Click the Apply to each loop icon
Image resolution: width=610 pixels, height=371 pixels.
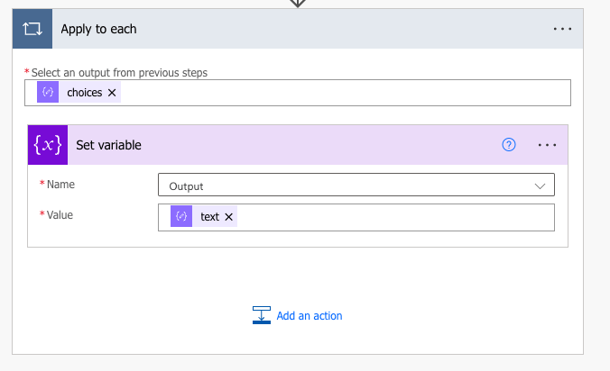click(x=32, y=29)
